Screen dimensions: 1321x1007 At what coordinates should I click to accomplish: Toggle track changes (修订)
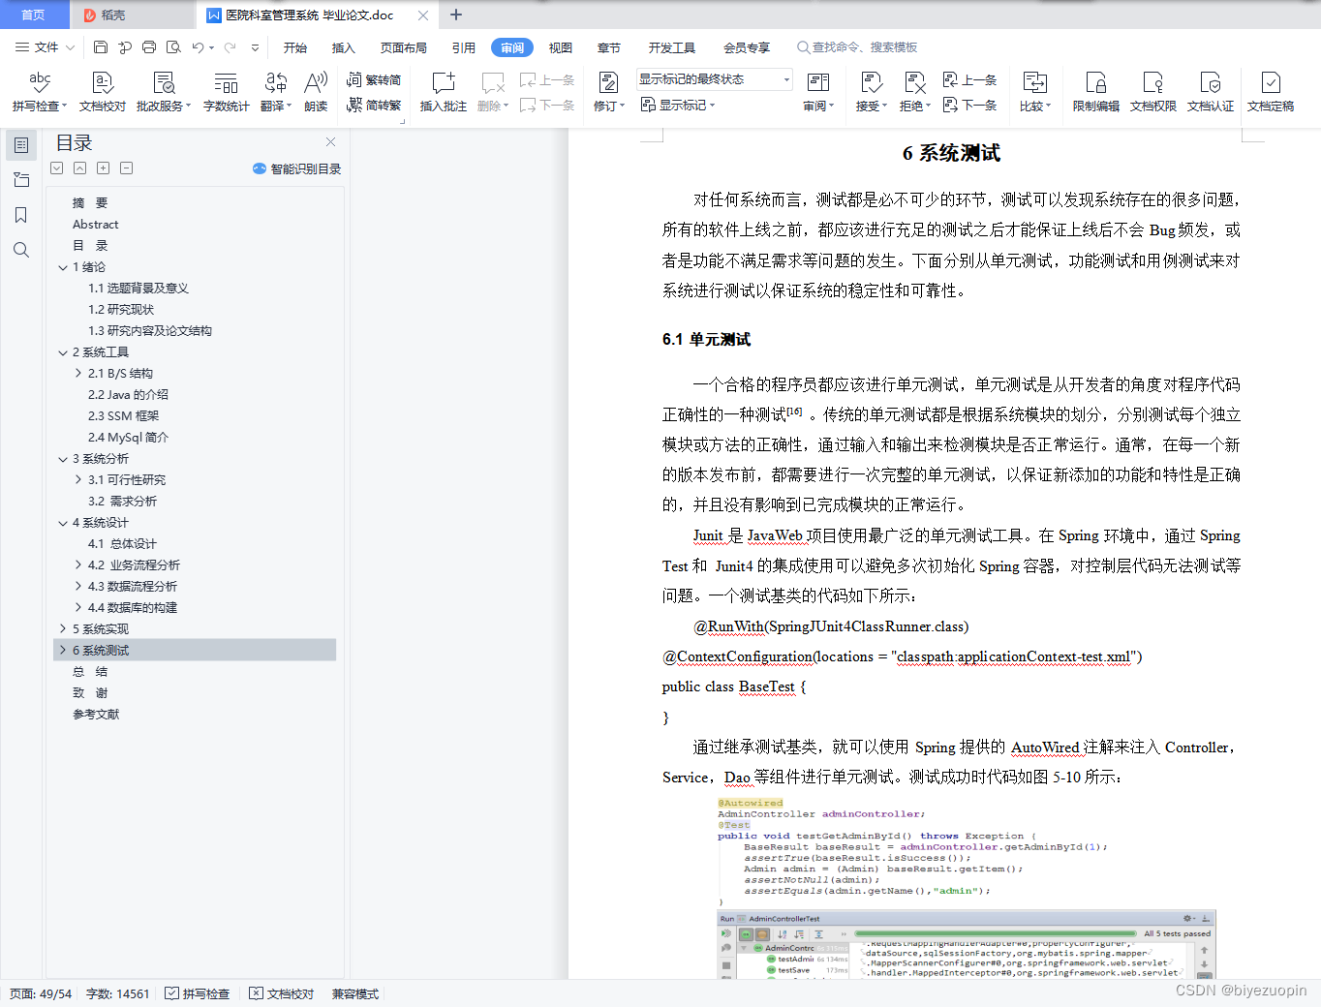pos(609,92)
